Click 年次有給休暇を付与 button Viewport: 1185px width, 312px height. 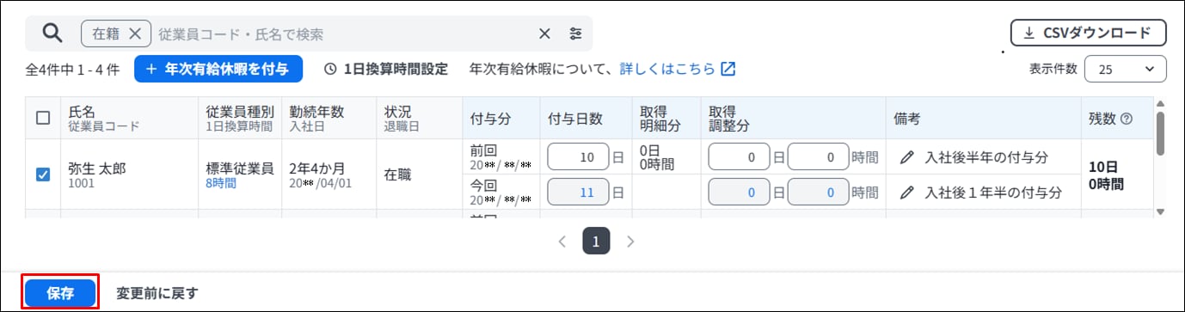pos(218,69)
